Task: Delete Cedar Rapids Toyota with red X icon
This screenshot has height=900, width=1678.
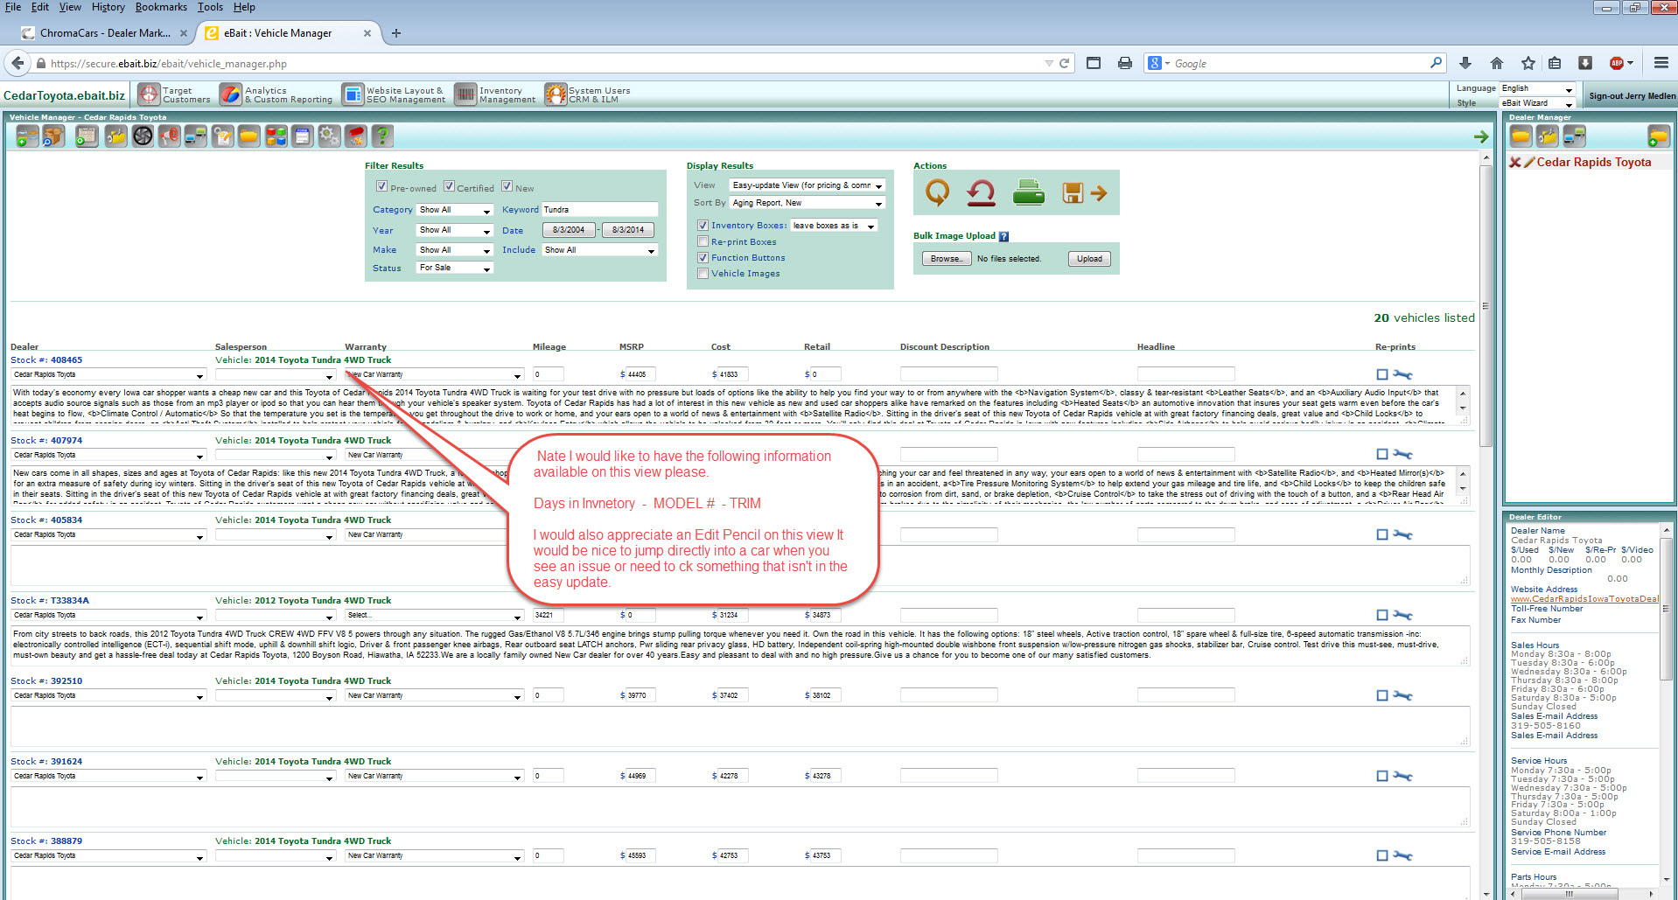Action: [x=1515, y=162]
